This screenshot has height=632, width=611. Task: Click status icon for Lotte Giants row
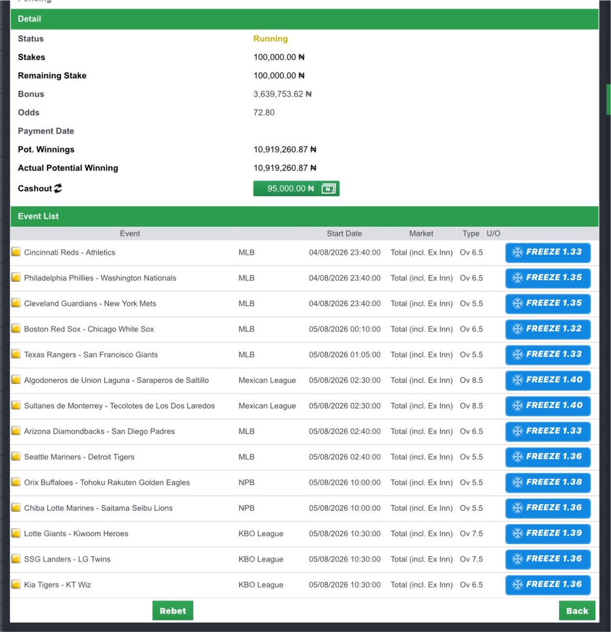pos(16,533)
